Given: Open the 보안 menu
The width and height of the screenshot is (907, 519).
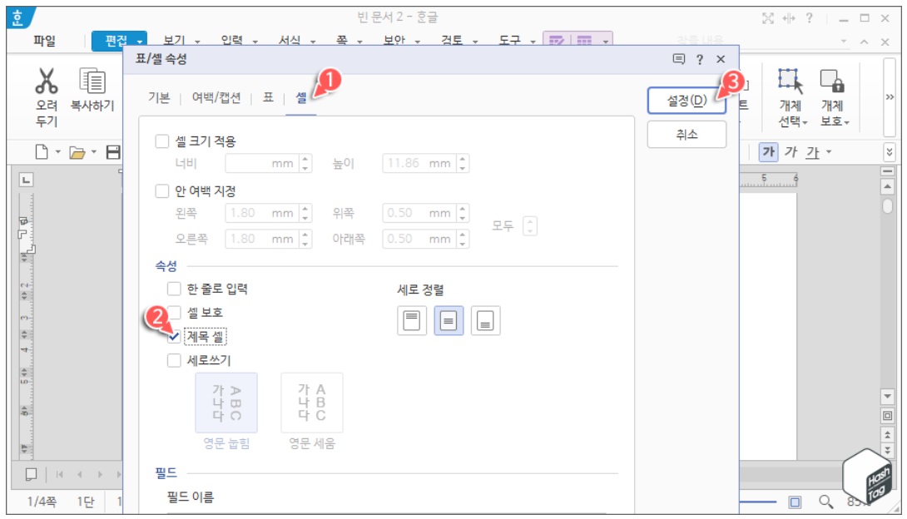Looking at the screenshot, I should pyautogui.click(x=394, y=41).
